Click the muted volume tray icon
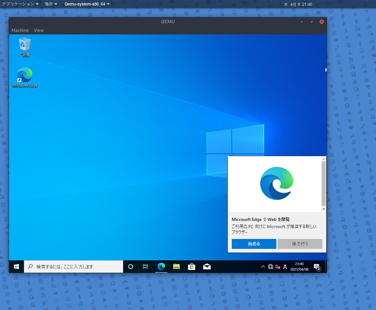This screenshot has height=310, width=376. pyautogui.click(x=278, y=267)
